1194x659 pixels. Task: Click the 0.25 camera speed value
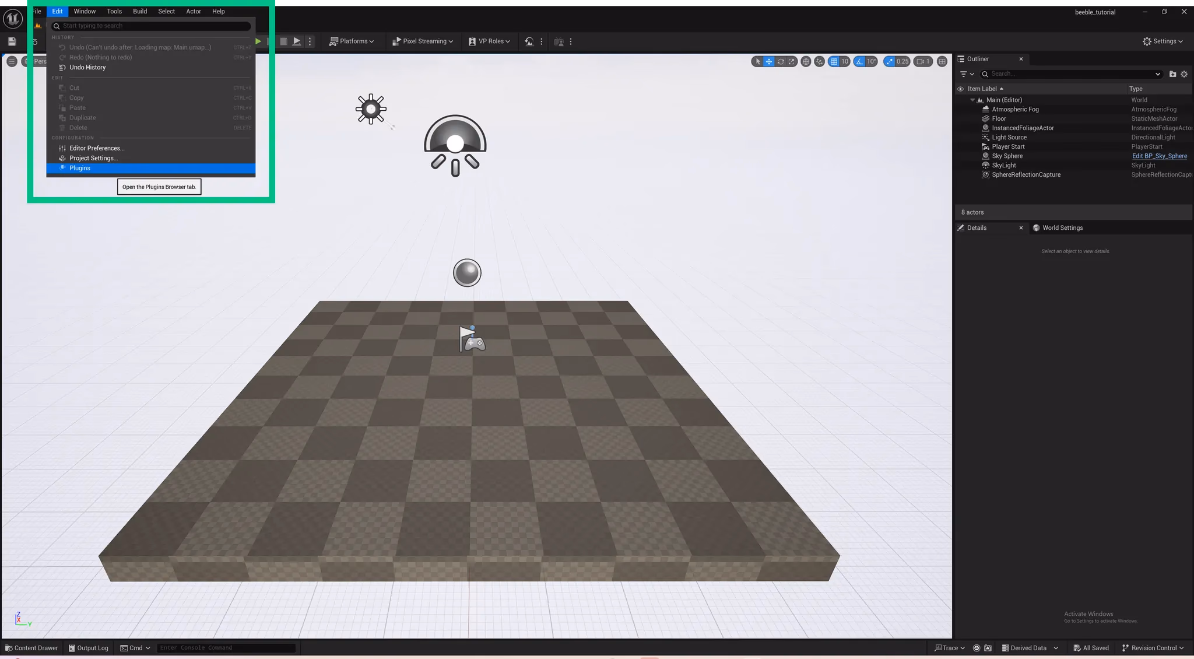tap(902, 61)
